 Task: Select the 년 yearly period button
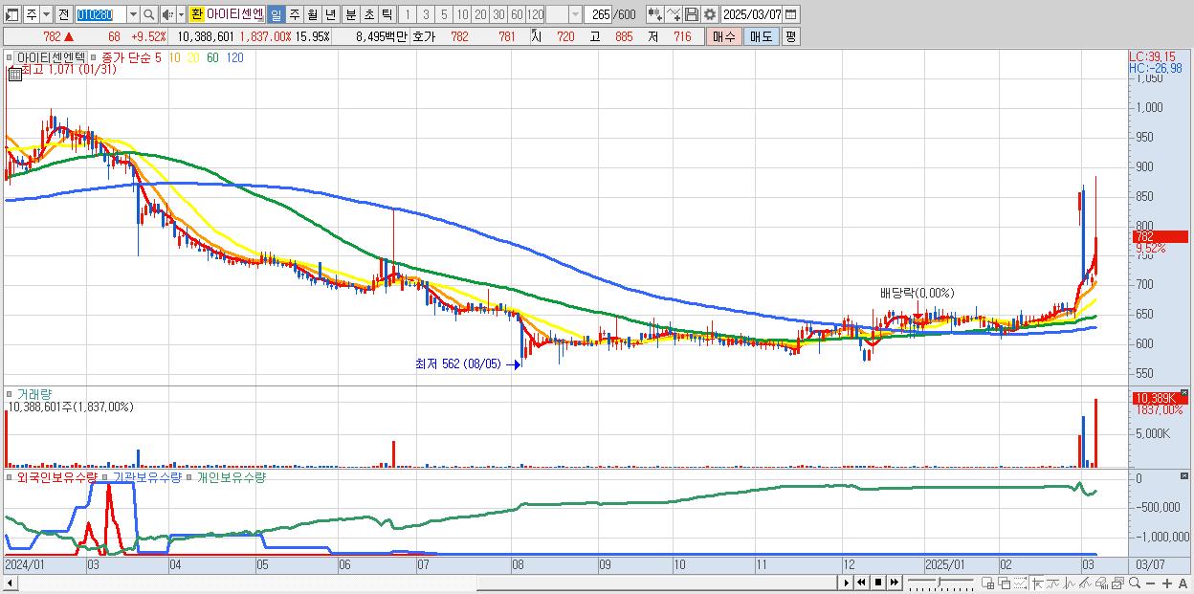pos(330,14)
